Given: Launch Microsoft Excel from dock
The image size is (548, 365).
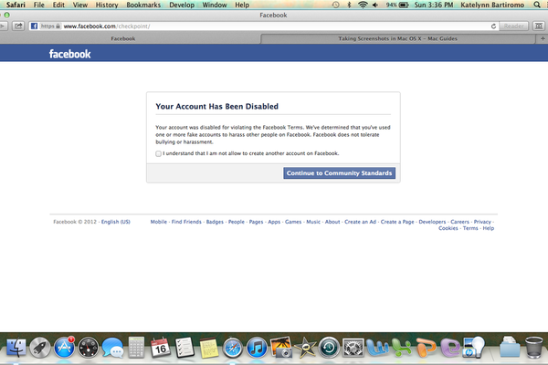Looking at the screenshot, I should point(401,348).
